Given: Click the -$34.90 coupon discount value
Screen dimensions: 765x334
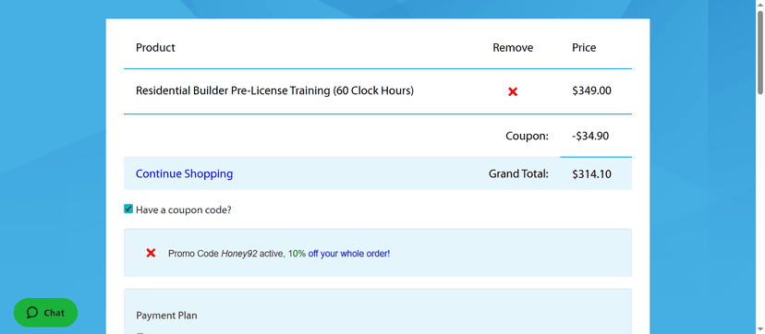Looking at the screenshot, I should coord(590,136).
